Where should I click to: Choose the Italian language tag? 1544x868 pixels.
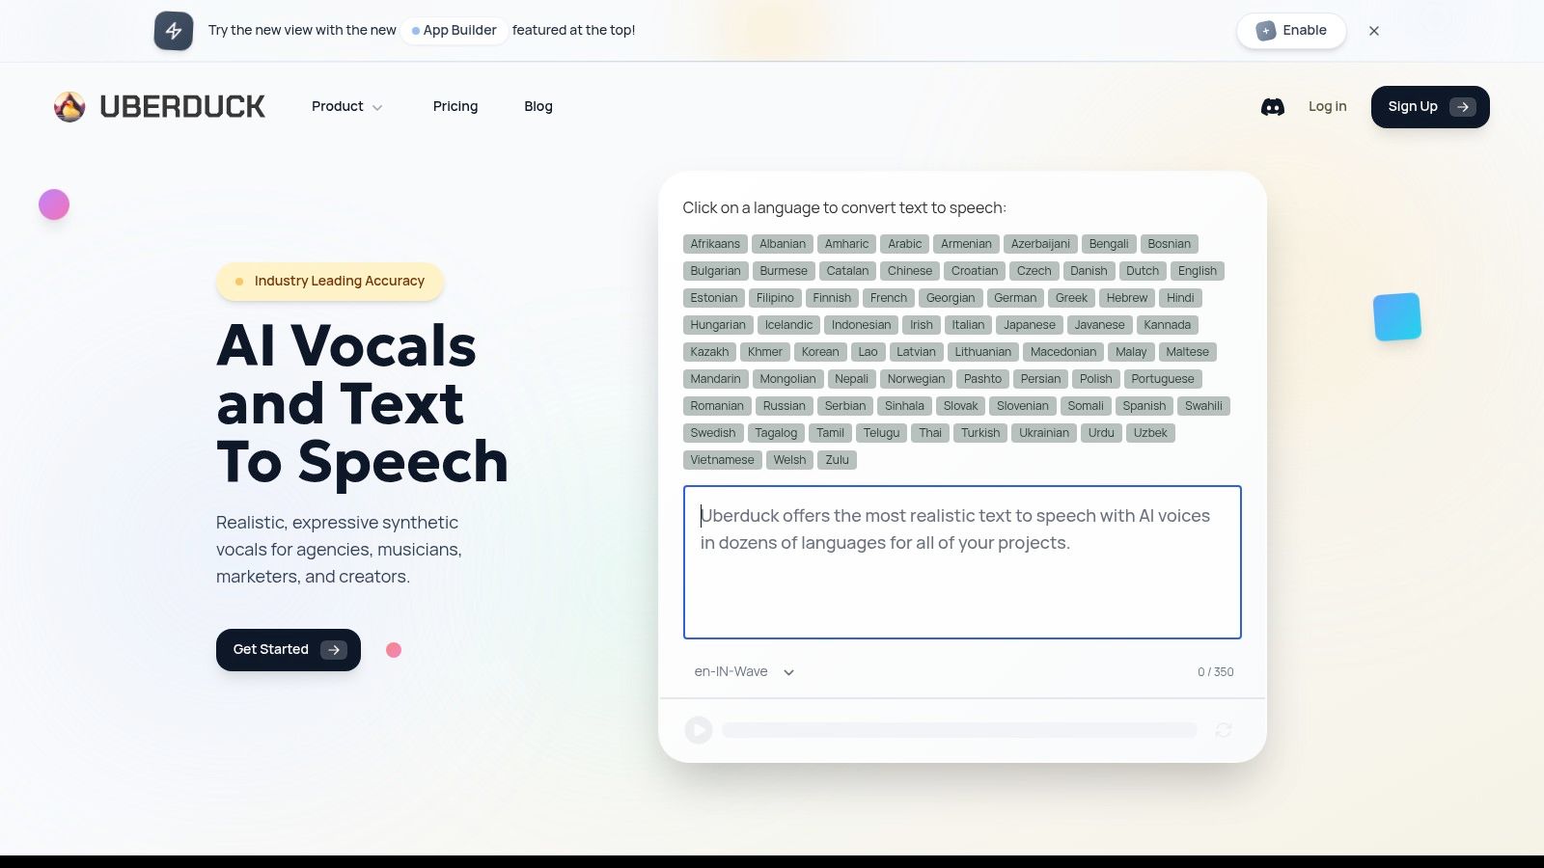(x=968, y=325)
